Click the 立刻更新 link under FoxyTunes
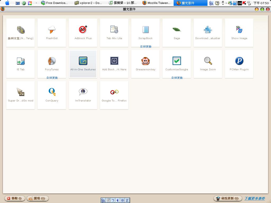Viewport: 271px width, 203px height. (52, 78)
